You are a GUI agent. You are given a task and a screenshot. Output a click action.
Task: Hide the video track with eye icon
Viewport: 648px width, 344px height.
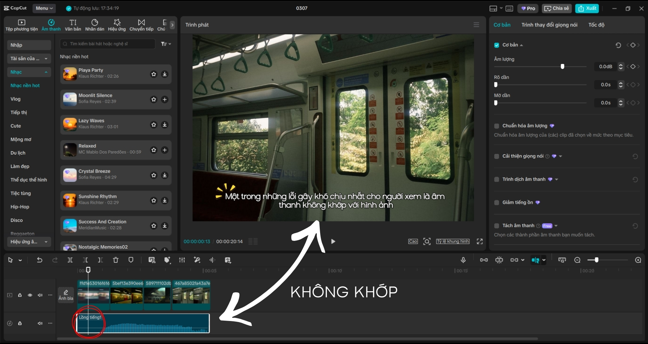click(x=30, y=295)
